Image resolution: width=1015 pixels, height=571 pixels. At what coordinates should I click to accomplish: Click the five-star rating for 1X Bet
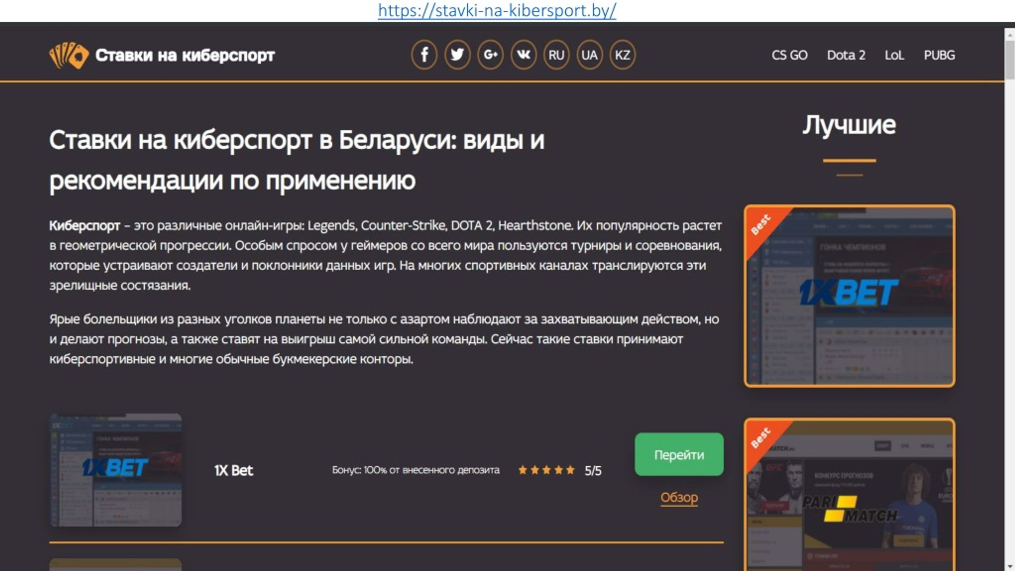pos(546,470)
